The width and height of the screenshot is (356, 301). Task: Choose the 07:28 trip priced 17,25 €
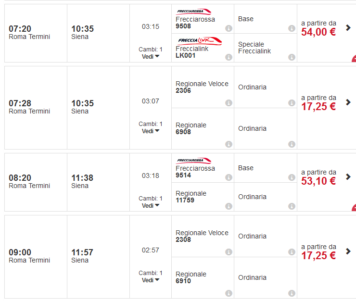(x=348, y=102)
